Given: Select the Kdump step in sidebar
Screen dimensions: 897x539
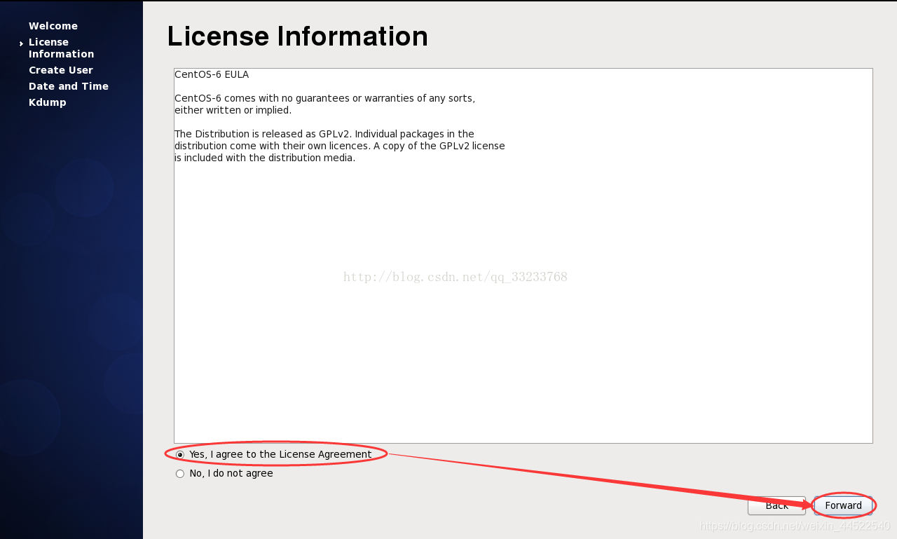Looking at the screenshot, I should 48,102.
